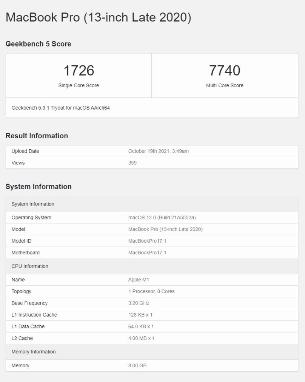The height and width of the screenshot is (382, 305).
Task: Click the Topology label
Action: coord(22,291)
